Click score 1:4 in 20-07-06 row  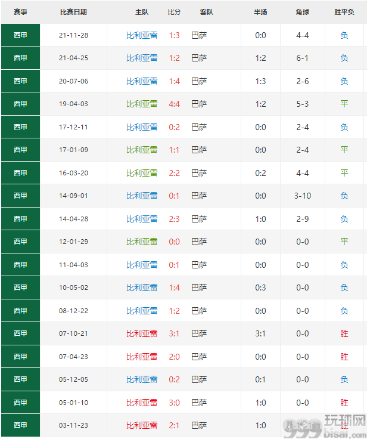174,81
